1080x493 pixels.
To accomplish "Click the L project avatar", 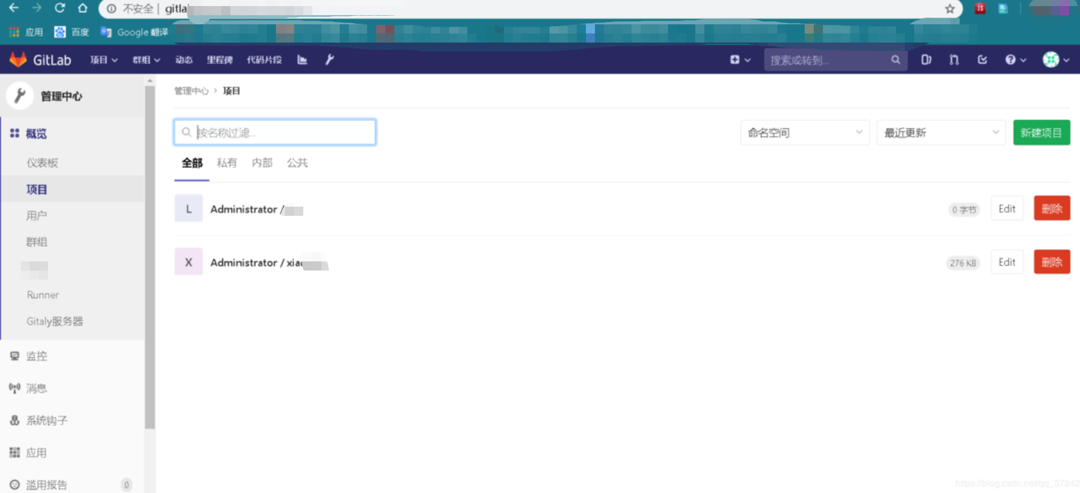I will coord(188,209).
